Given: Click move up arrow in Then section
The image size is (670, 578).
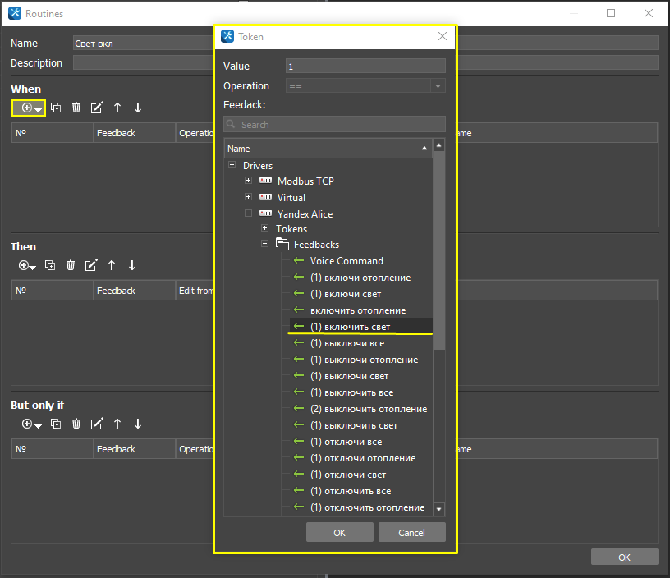Looking at the screenshot, I should click(x=112, y=265).
